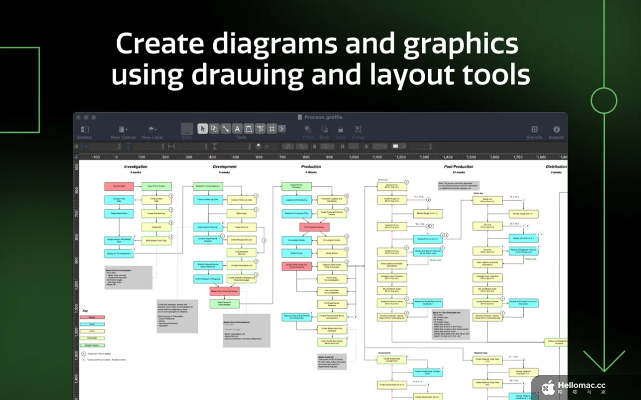Select the Distribution phase heading
641x400 pixels.
point(556,166)
